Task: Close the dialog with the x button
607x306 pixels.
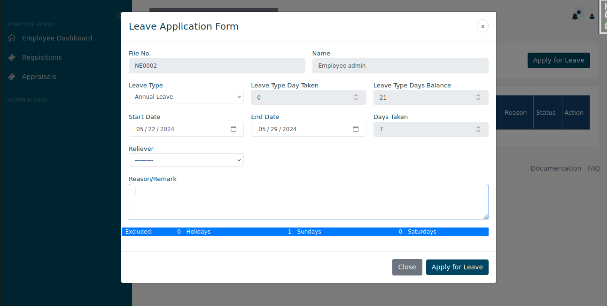Action: click(x=482, y=26)
